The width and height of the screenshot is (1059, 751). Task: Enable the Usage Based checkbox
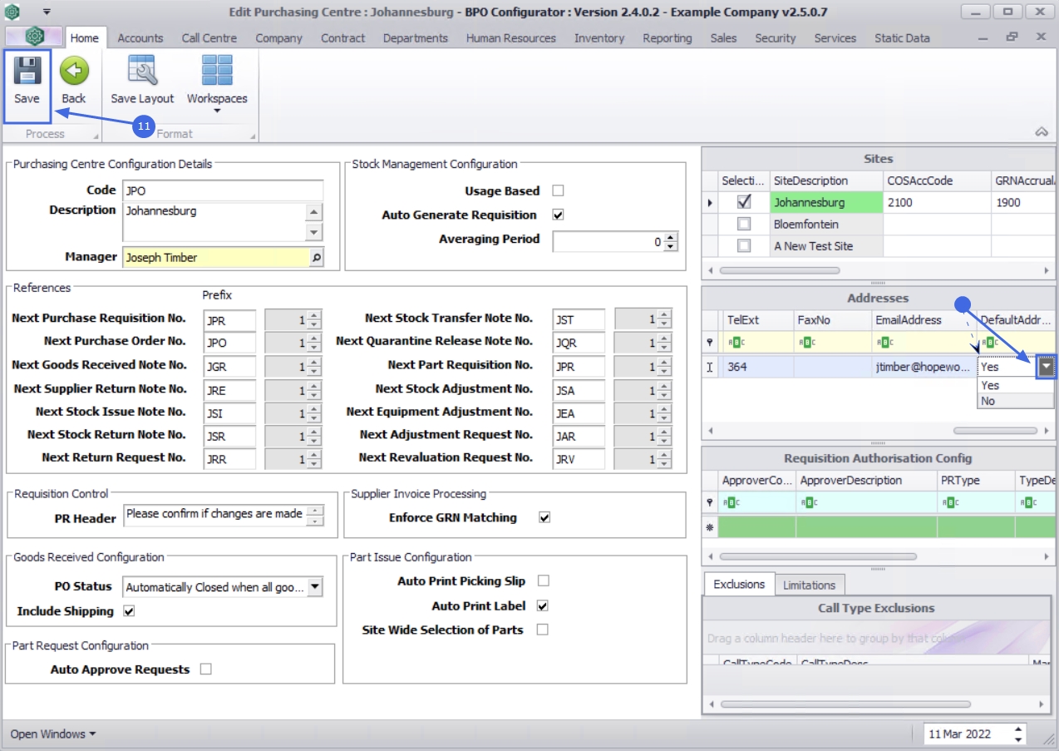(x=559, y=190)
